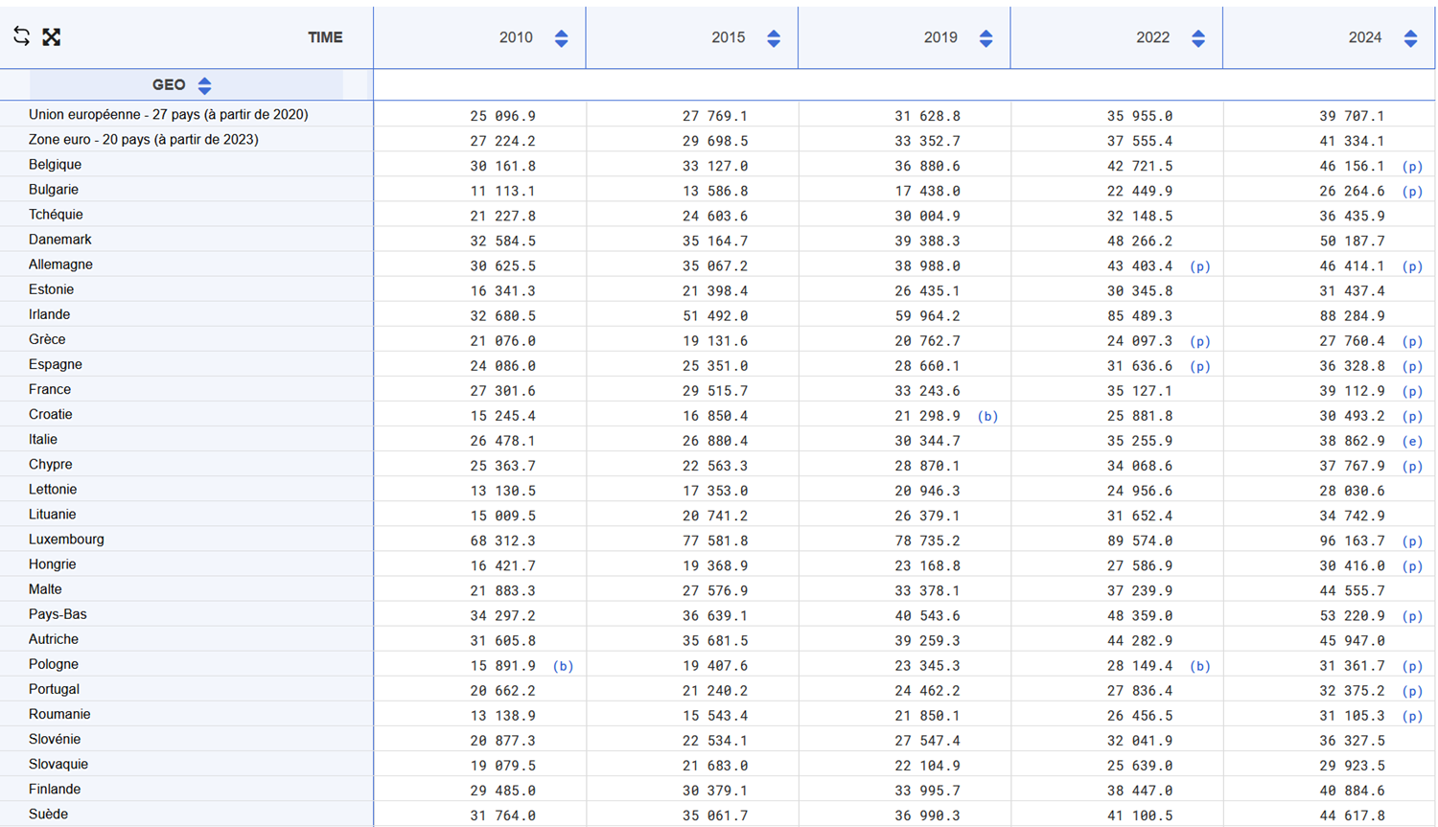Click the (e) flag on Italie 2024
The width and height of the screenshot is (1438, 827).
[x=1412, y=442]
